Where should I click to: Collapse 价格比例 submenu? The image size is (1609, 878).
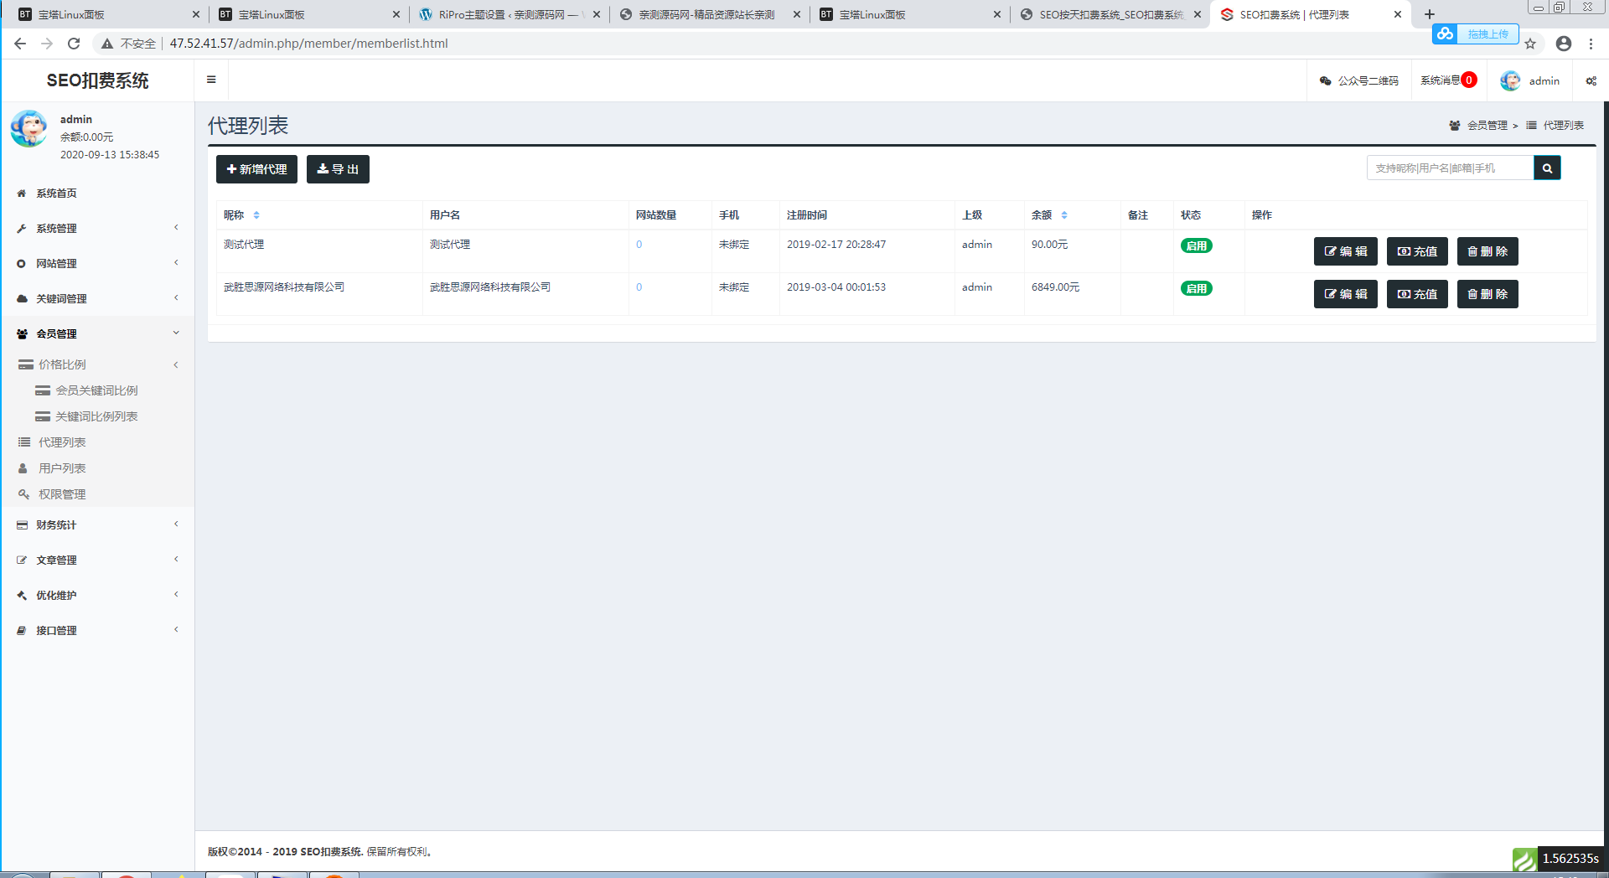pos(97,364)
